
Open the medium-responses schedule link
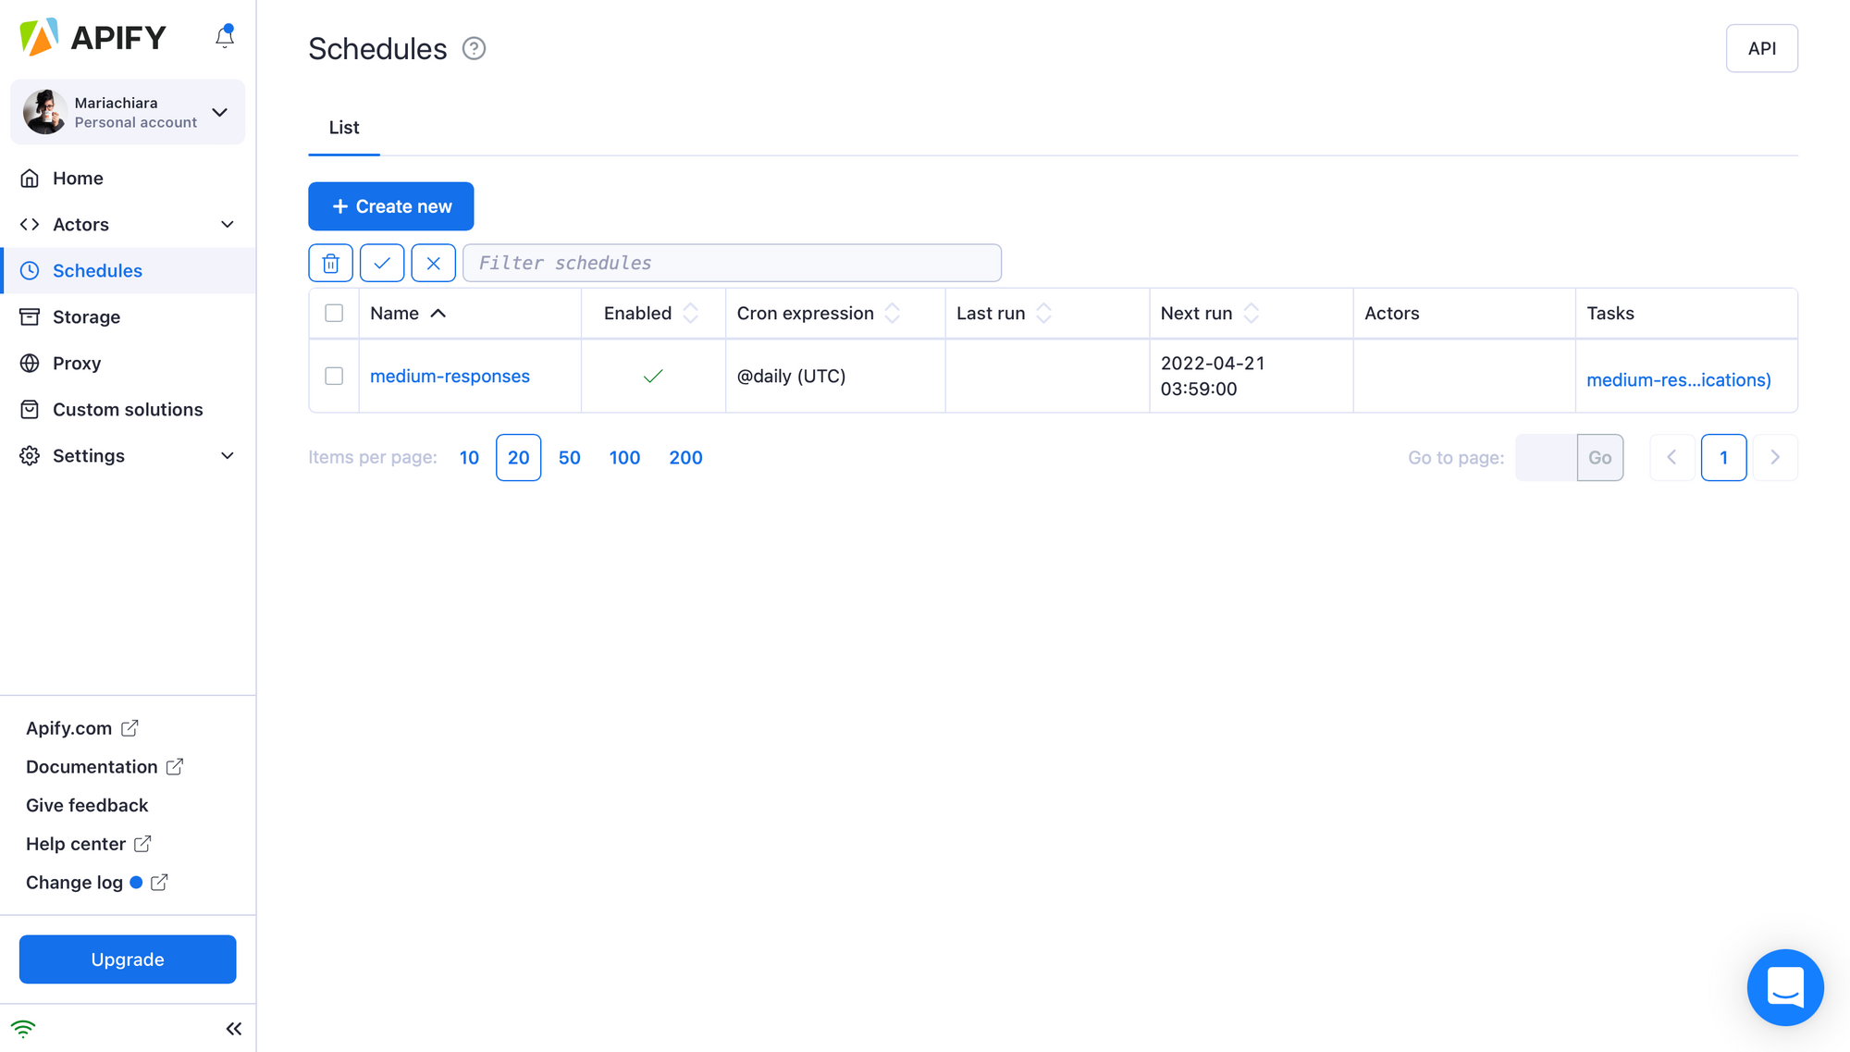click(450, 377)
